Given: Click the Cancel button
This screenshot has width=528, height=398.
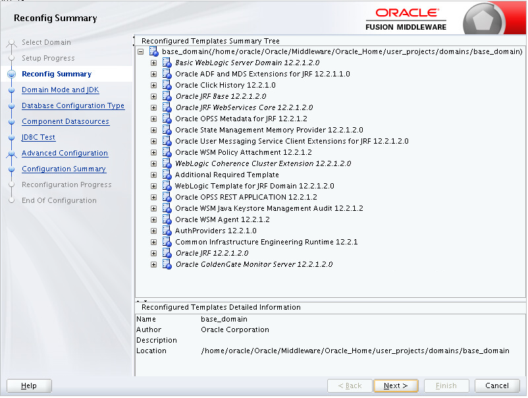Looking at the screenshot, I should [497, 385].
